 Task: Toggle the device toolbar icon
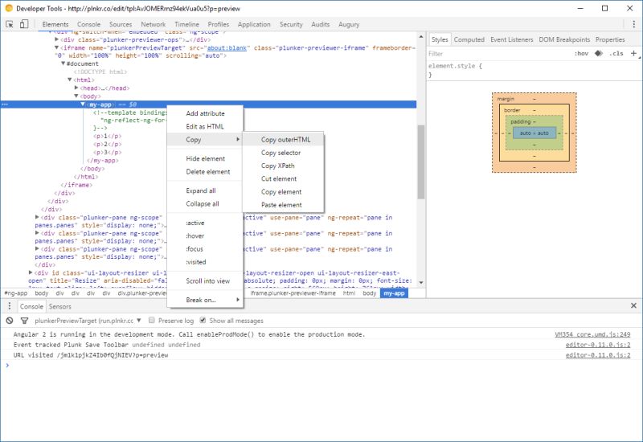[23, 25]
